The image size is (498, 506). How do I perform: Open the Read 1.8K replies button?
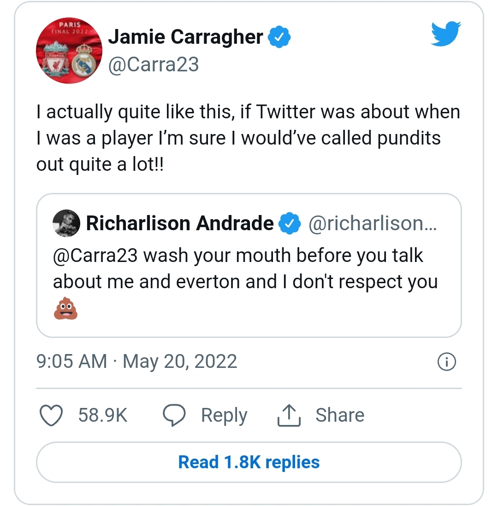click(249, 462)
